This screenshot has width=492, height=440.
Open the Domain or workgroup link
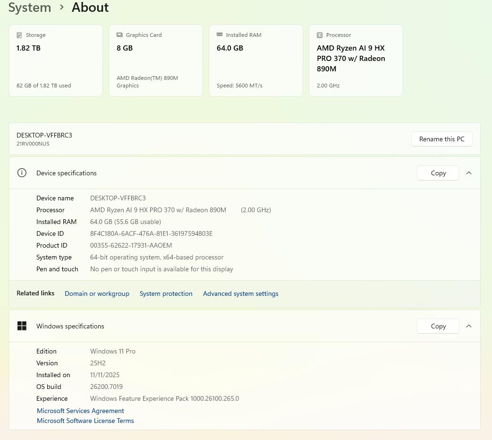pos(97,293)
